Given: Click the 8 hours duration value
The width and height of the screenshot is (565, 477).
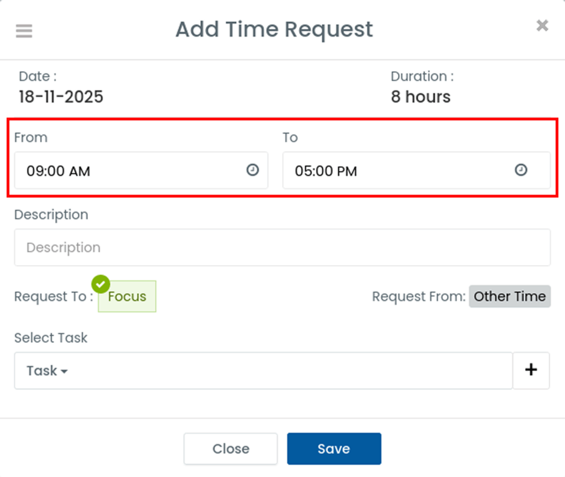Looking at the screenshot, I should [x=420, y=97].
